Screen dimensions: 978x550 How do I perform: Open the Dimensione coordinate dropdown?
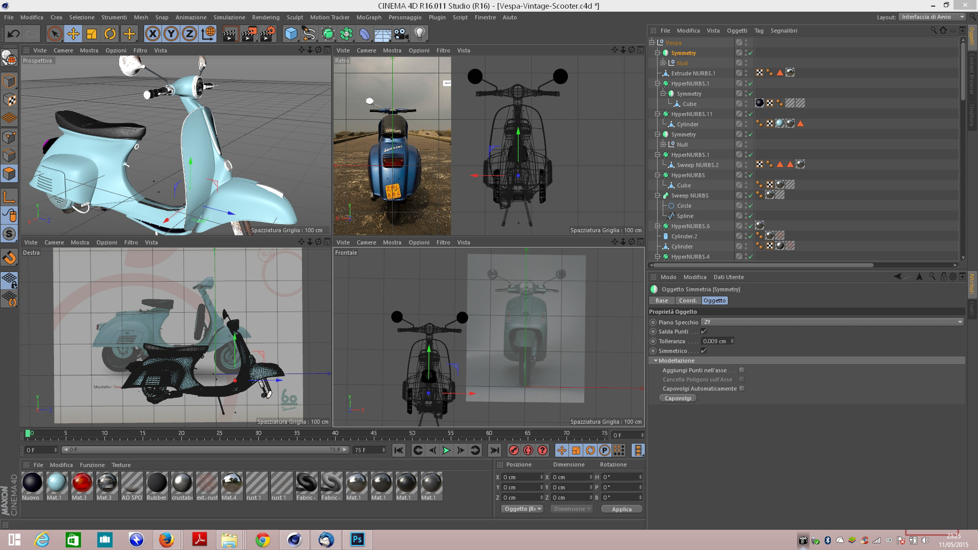[572, 509]
